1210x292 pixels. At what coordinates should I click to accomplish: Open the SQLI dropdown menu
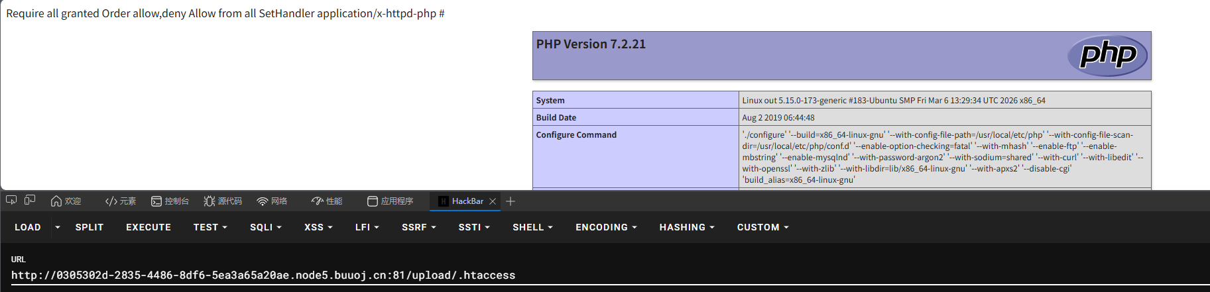[x=265, y=227]
